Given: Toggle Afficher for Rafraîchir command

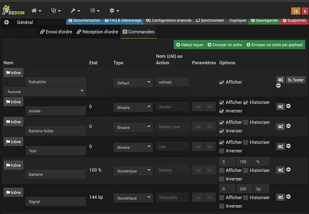Looking at the screenshot, I should click(x=222, y=82).
